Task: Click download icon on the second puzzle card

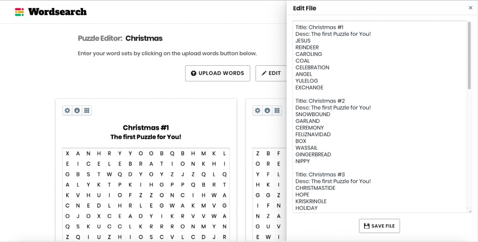Action: point(267,111)
